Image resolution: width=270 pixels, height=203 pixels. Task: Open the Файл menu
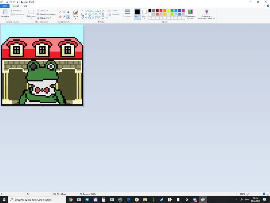click(4, 6)
